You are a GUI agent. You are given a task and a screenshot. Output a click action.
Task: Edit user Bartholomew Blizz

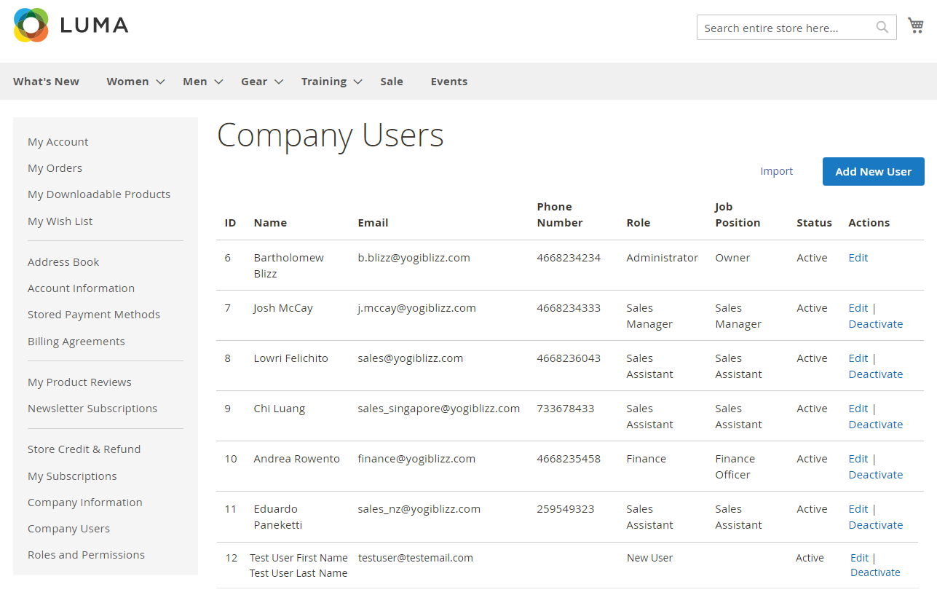click(x=858, y=258)
